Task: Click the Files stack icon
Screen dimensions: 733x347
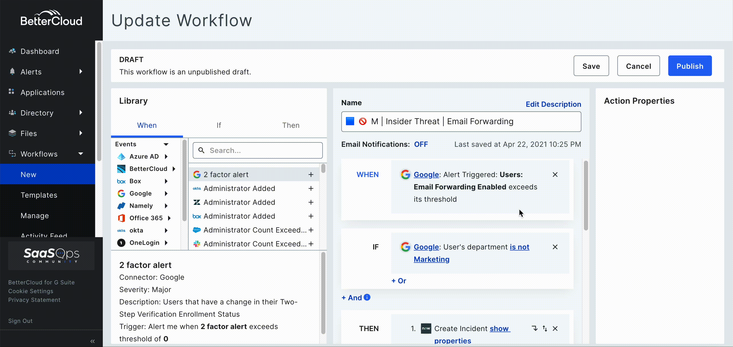Action: click(x=12, y=133)
